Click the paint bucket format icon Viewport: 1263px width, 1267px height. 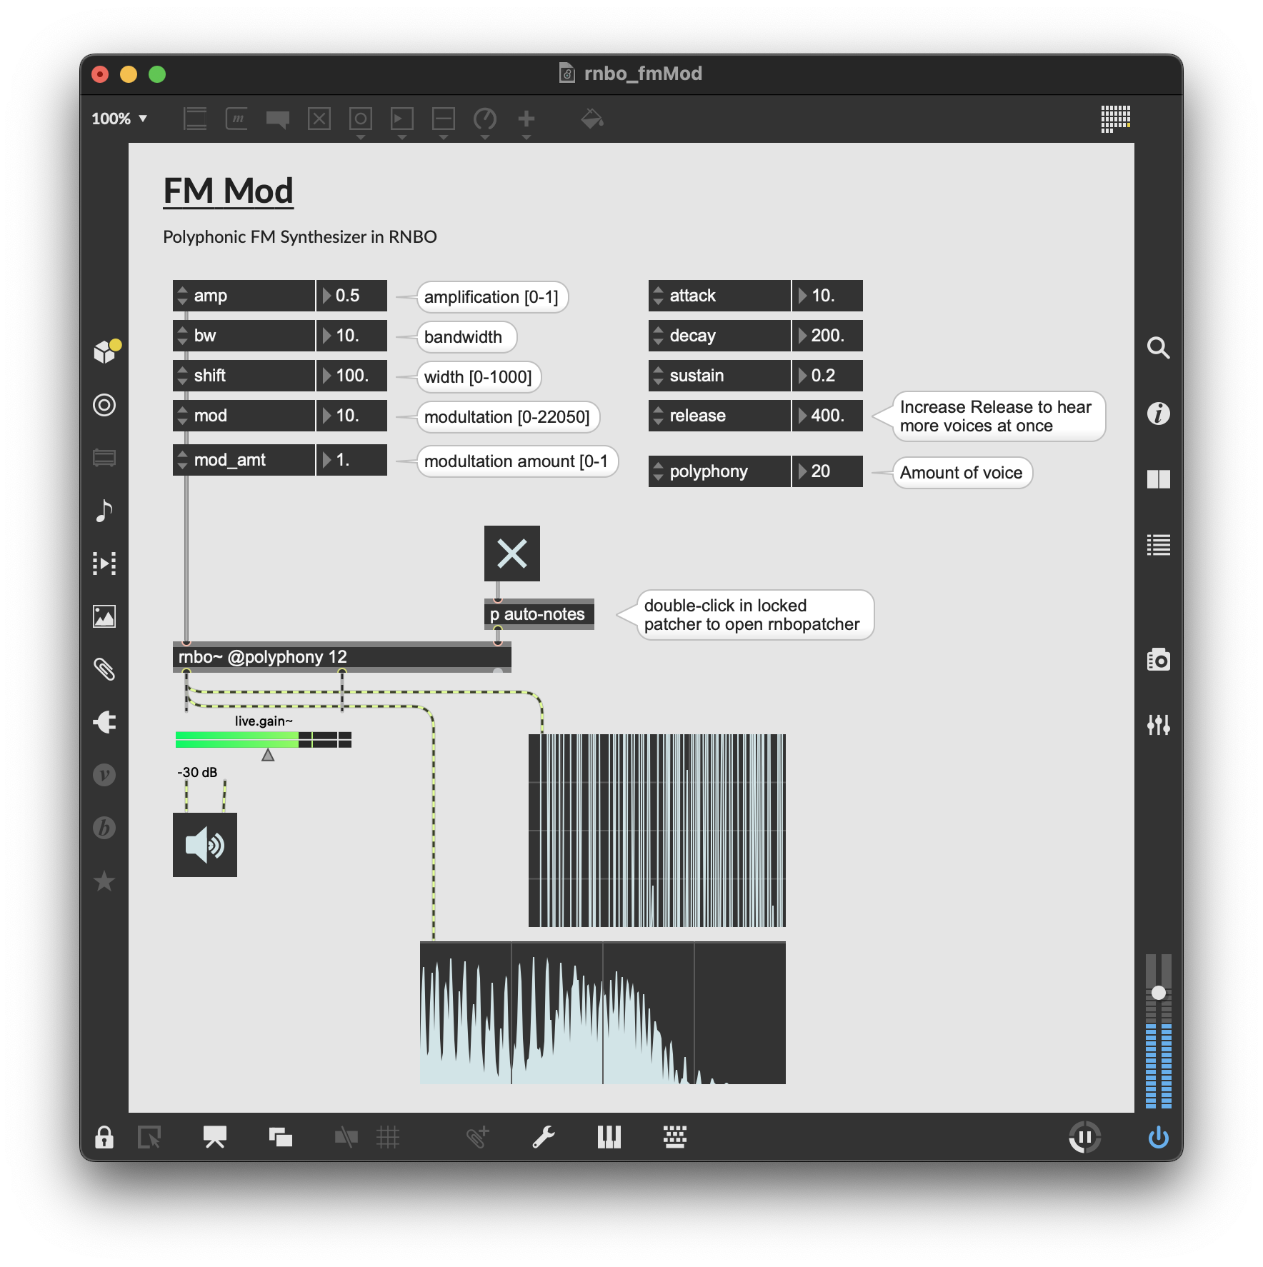591,119
